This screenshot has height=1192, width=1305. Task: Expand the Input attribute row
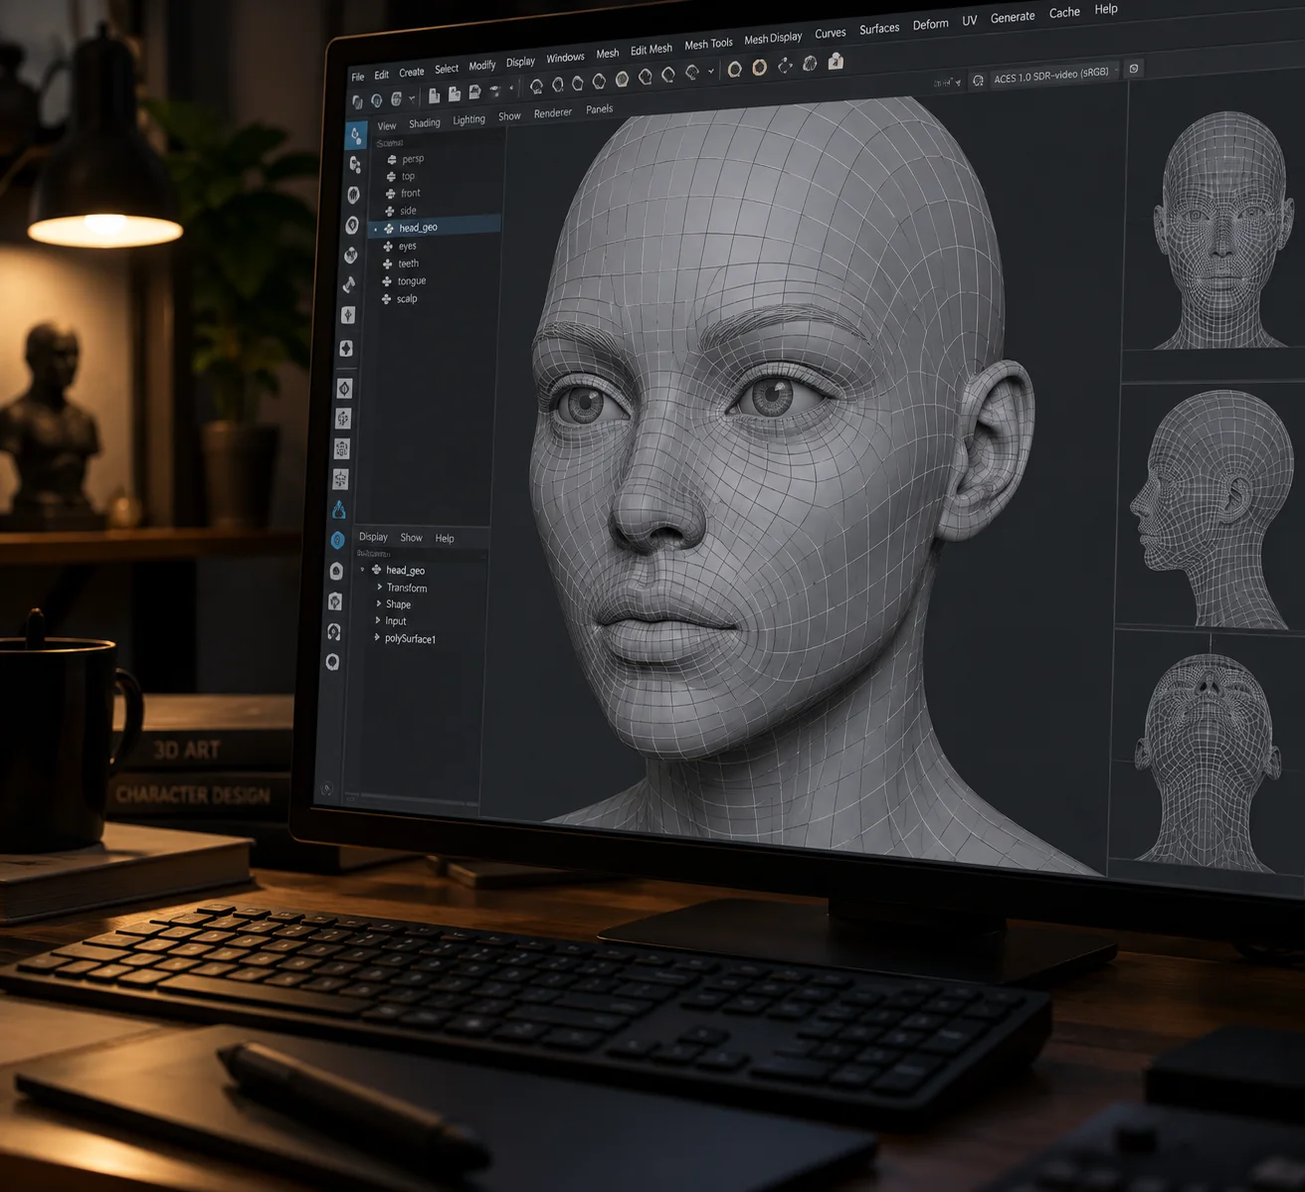(378, 620)
